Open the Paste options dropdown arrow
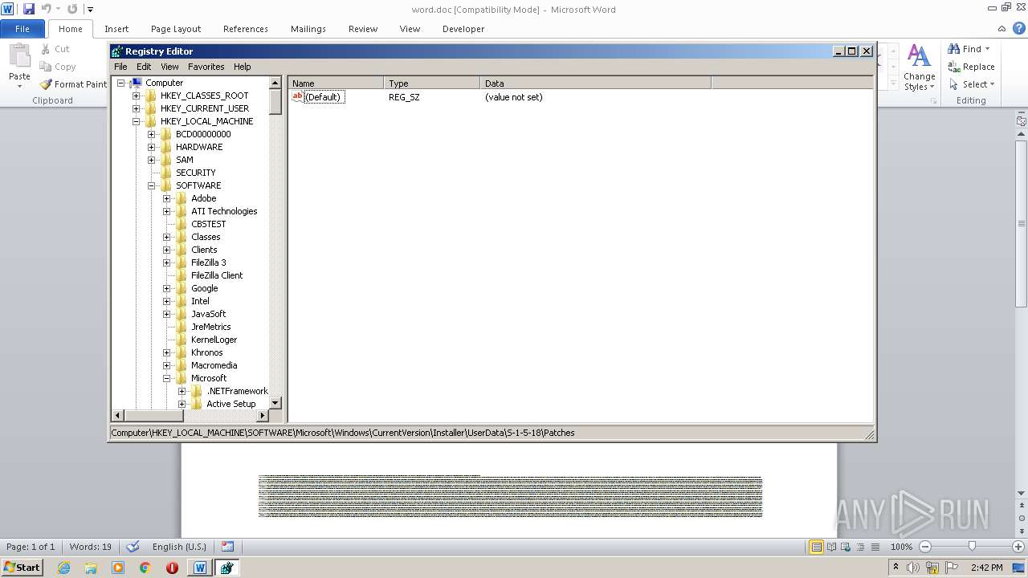Screen dimensions: 1028x578 pyautogui.click(x=19, y=85)
